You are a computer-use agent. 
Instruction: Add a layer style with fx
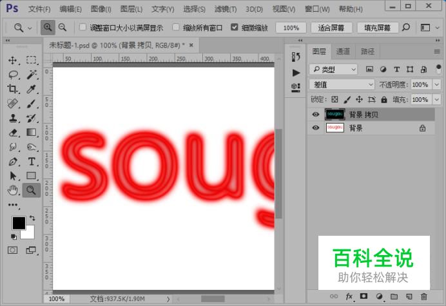pyautogui.click(x=349, y=296)
